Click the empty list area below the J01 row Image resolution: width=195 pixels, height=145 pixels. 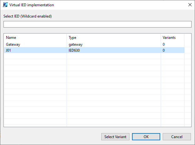pos(94,88)
